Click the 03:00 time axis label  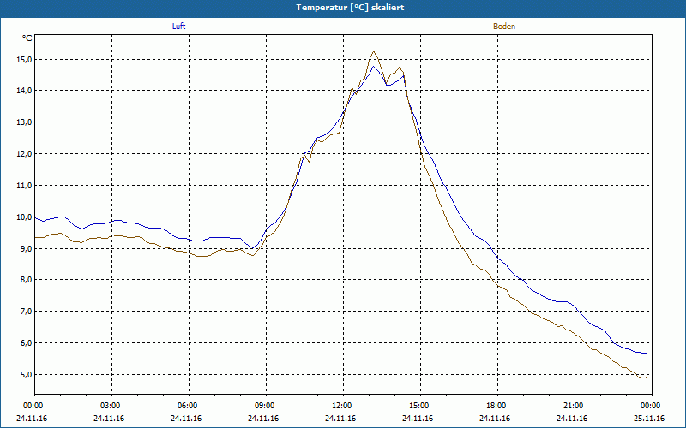tap(112, 406)
